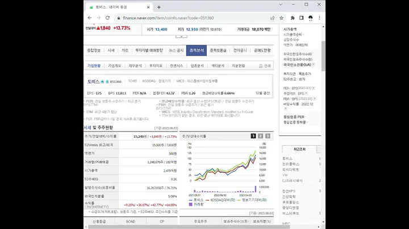Open the 종목토론실 tab

(x=218, y=50)
